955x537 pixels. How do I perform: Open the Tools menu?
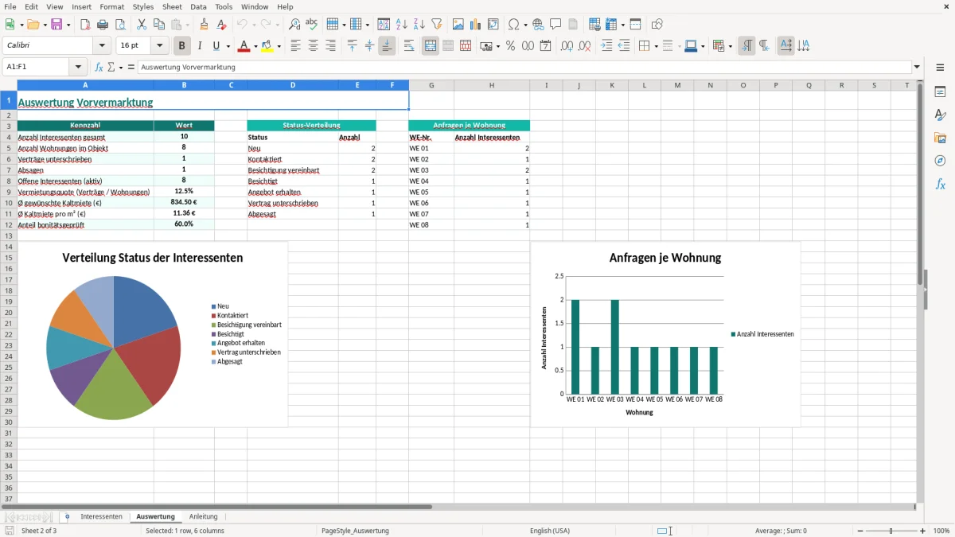click(224, 6)
